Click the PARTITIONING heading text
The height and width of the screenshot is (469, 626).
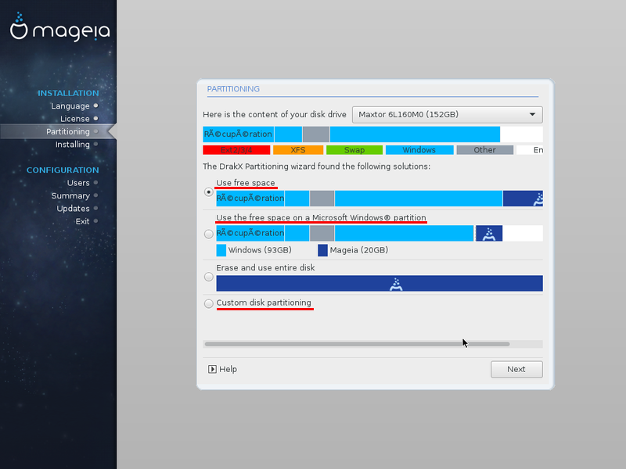point(233,89)
